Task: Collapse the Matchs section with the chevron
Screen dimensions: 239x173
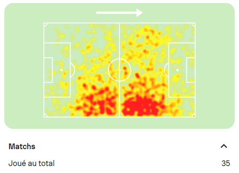Action: pyautogui.click(x=224, y=146)
